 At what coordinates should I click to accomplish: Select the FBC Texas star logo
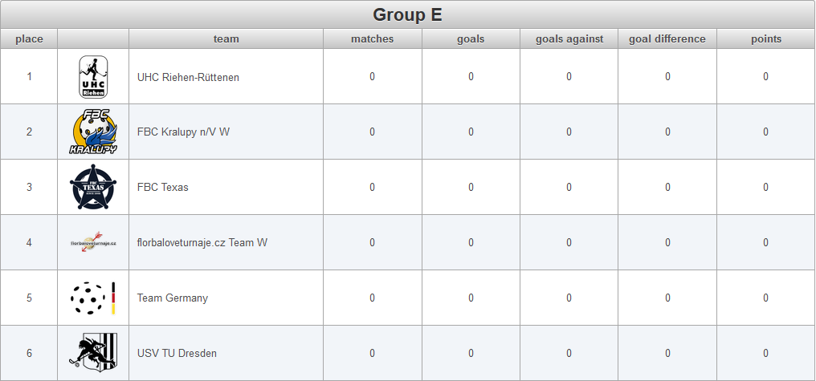coord(93,187)
